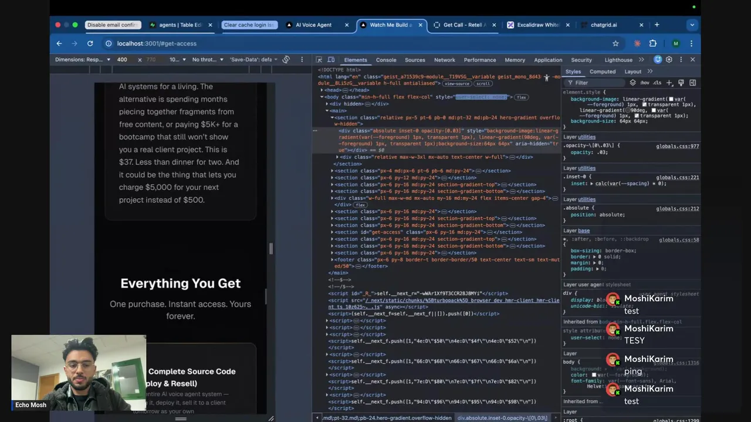751x422 pixels.
Task: Click the scroll badge on body element
Action: (x=482, y=83)
